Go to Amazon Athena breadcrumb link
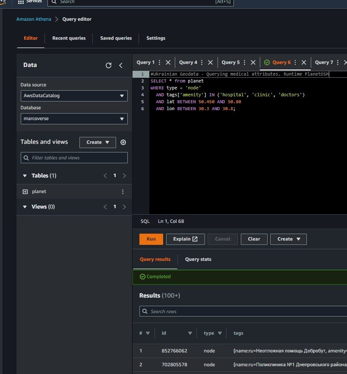The height and width of the screenshot is (374, 347). click(x=34, y=19)
